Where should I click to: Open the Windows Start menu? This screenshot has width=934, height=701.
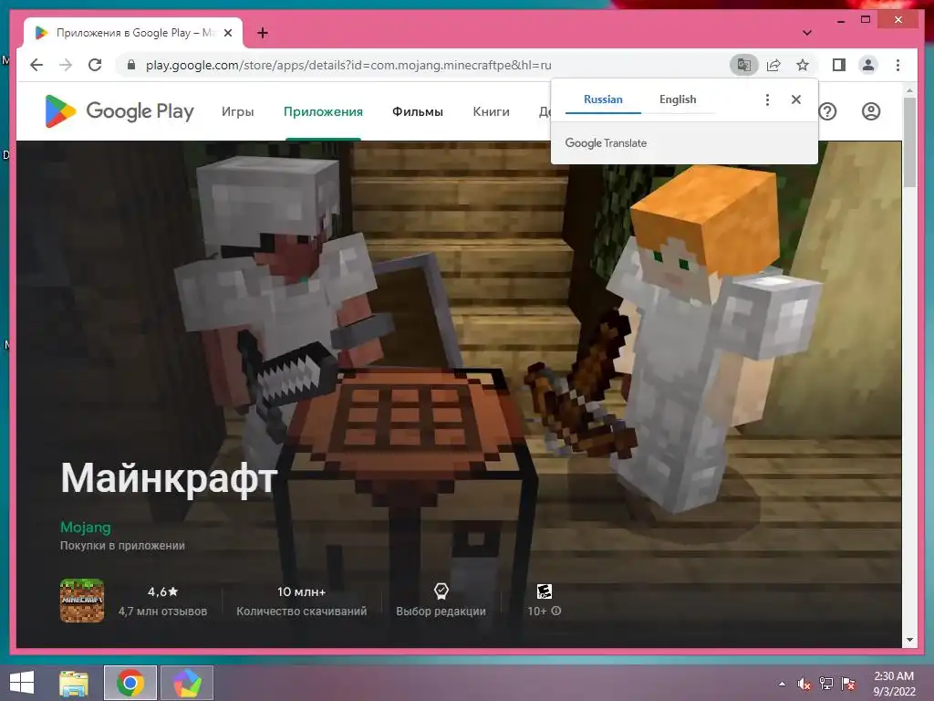click(x=22, y=683)
